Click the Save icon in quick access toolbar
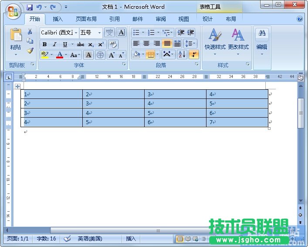 30,7
